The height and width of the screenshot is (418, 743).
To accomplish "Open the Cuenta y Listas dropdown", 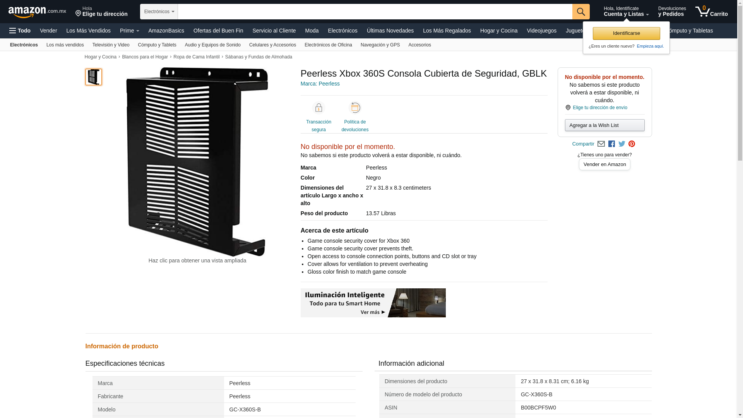I will coord(626,12).
